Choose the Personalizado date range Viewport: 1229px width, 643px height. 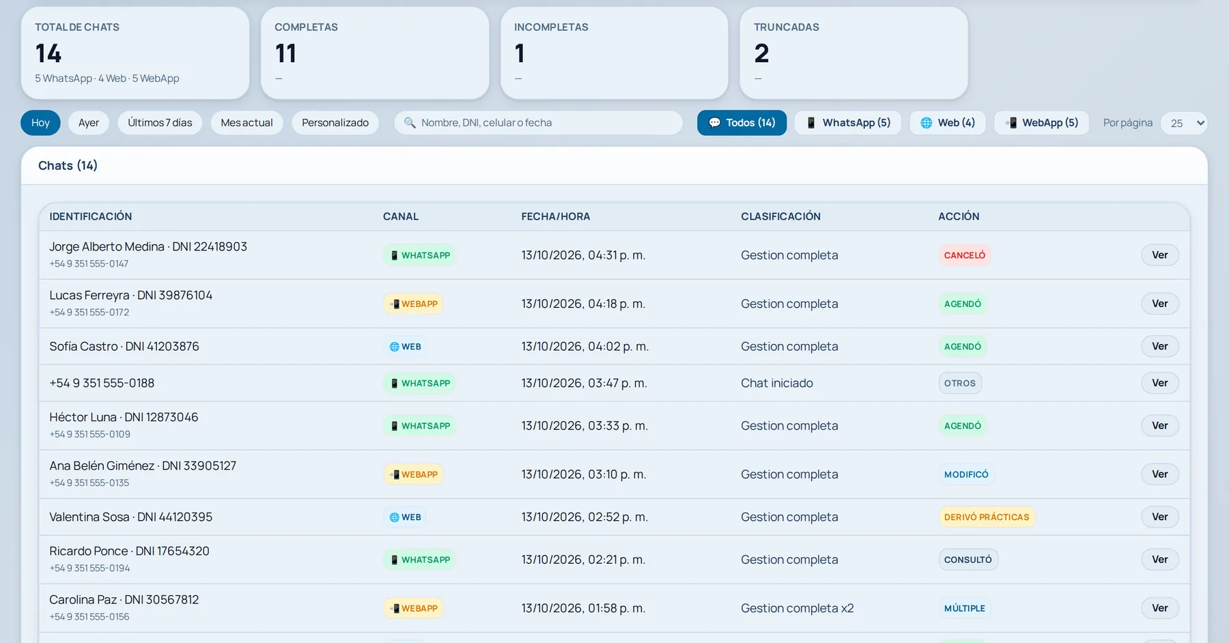pos(335,123)
